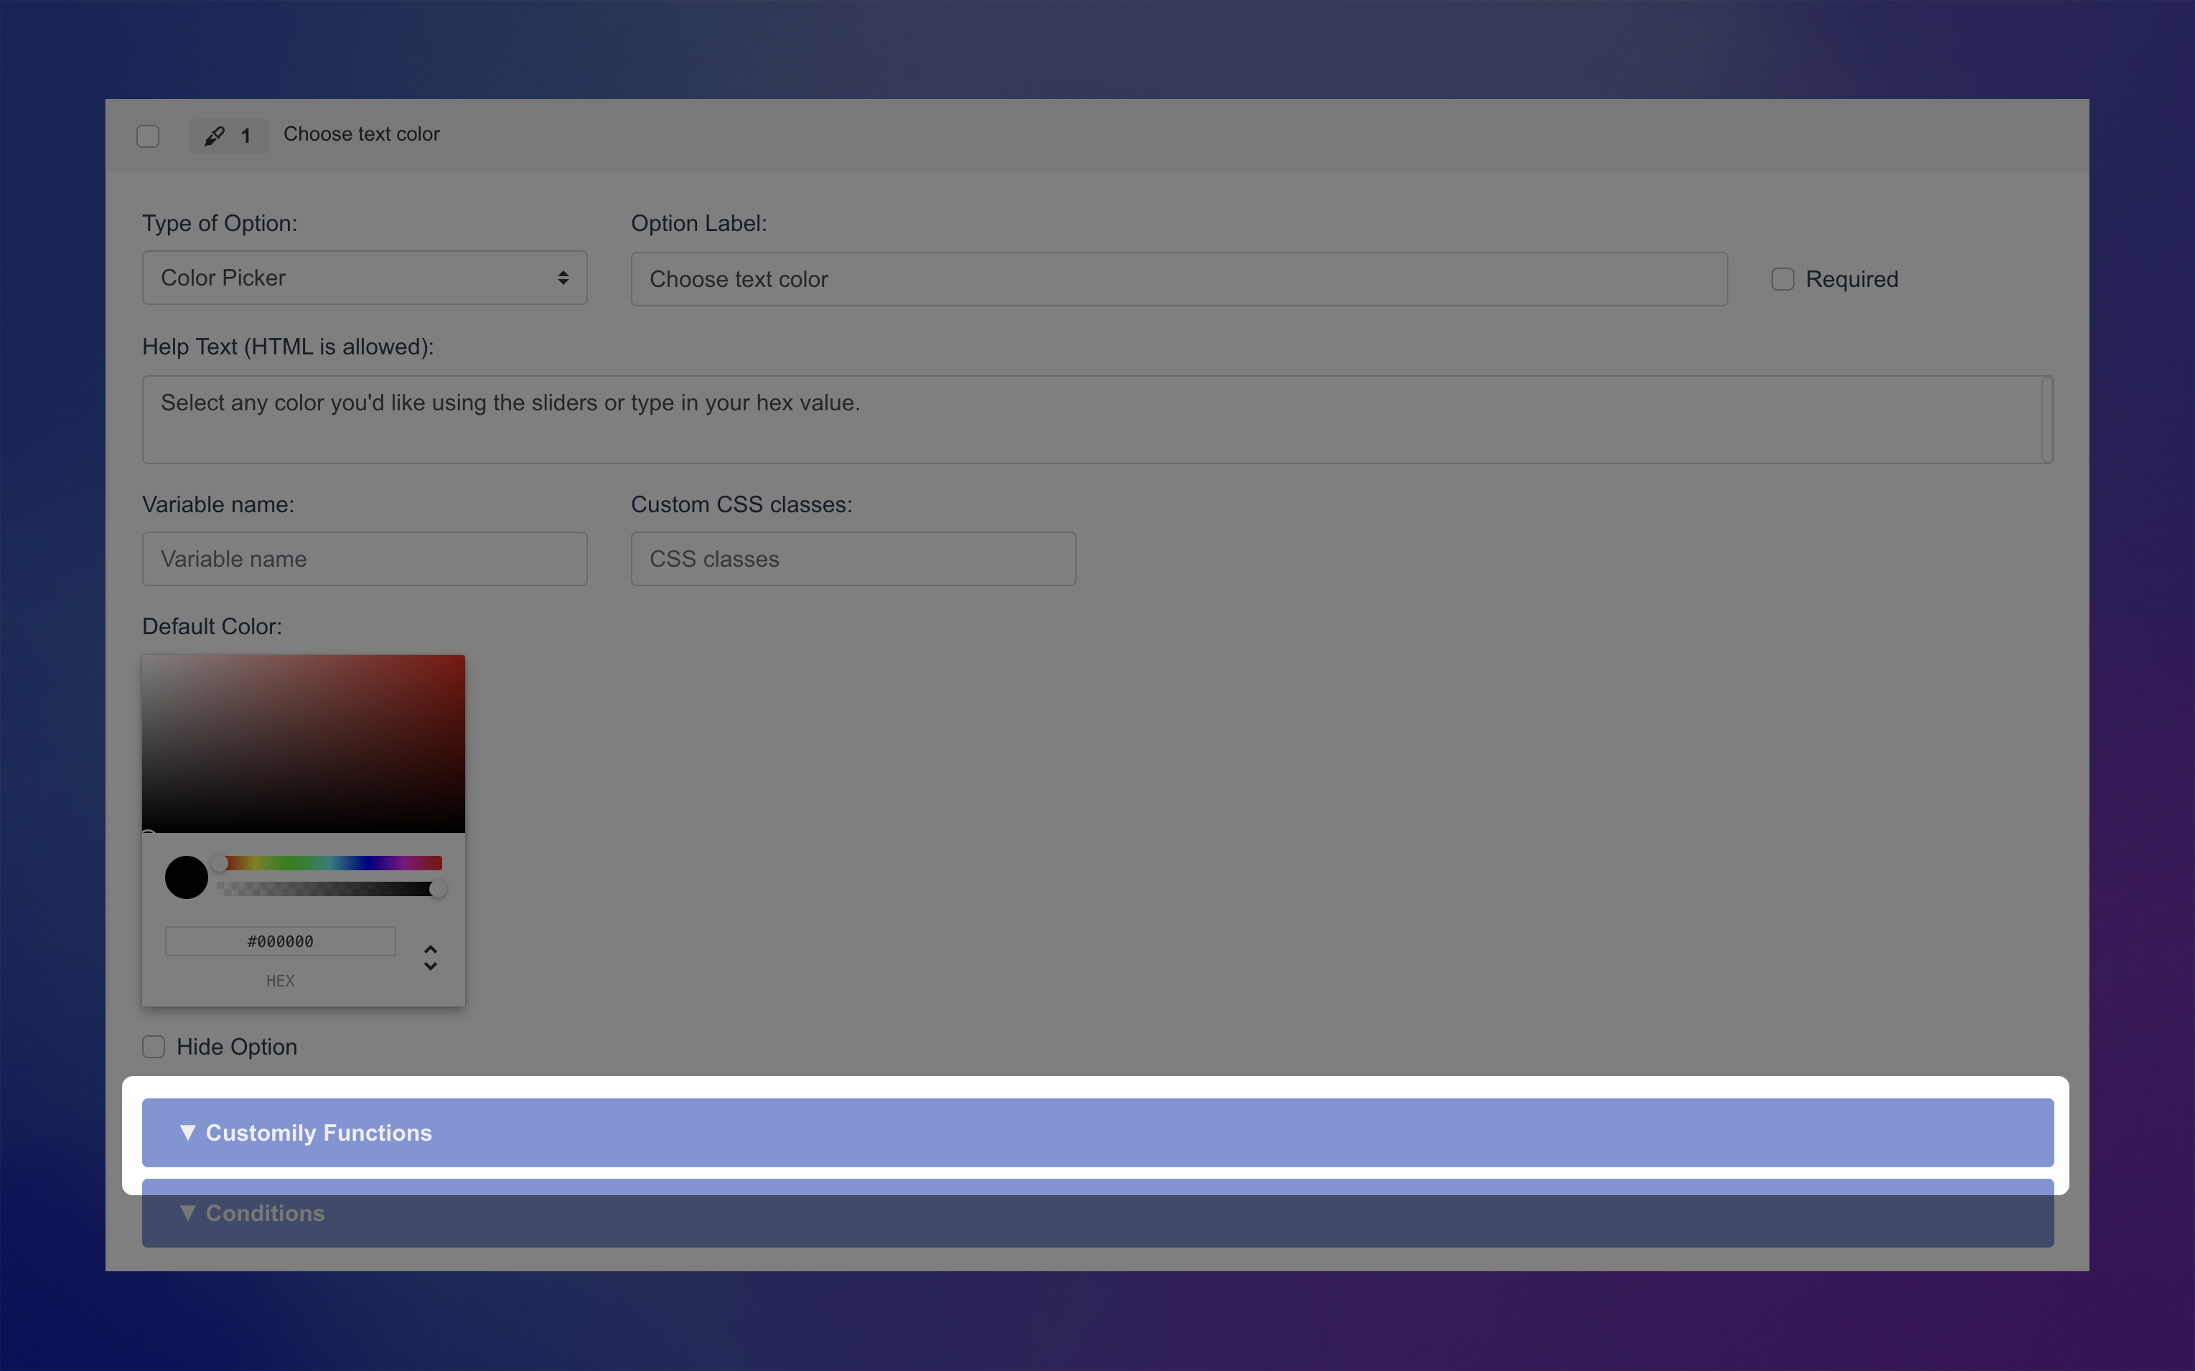This screenshot has height=1371, width=2195.
Task: Open the Type of Option dropdown
Action: pyautogui.click(x=364, y=276)
